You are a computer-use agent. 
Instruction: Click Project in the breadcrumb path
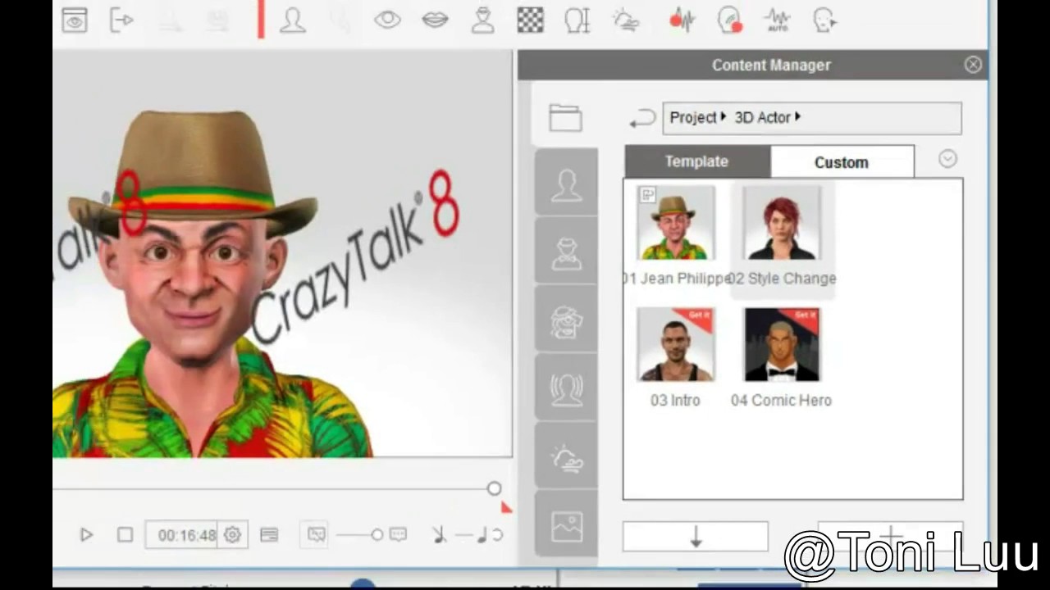[x=693, y=117]
